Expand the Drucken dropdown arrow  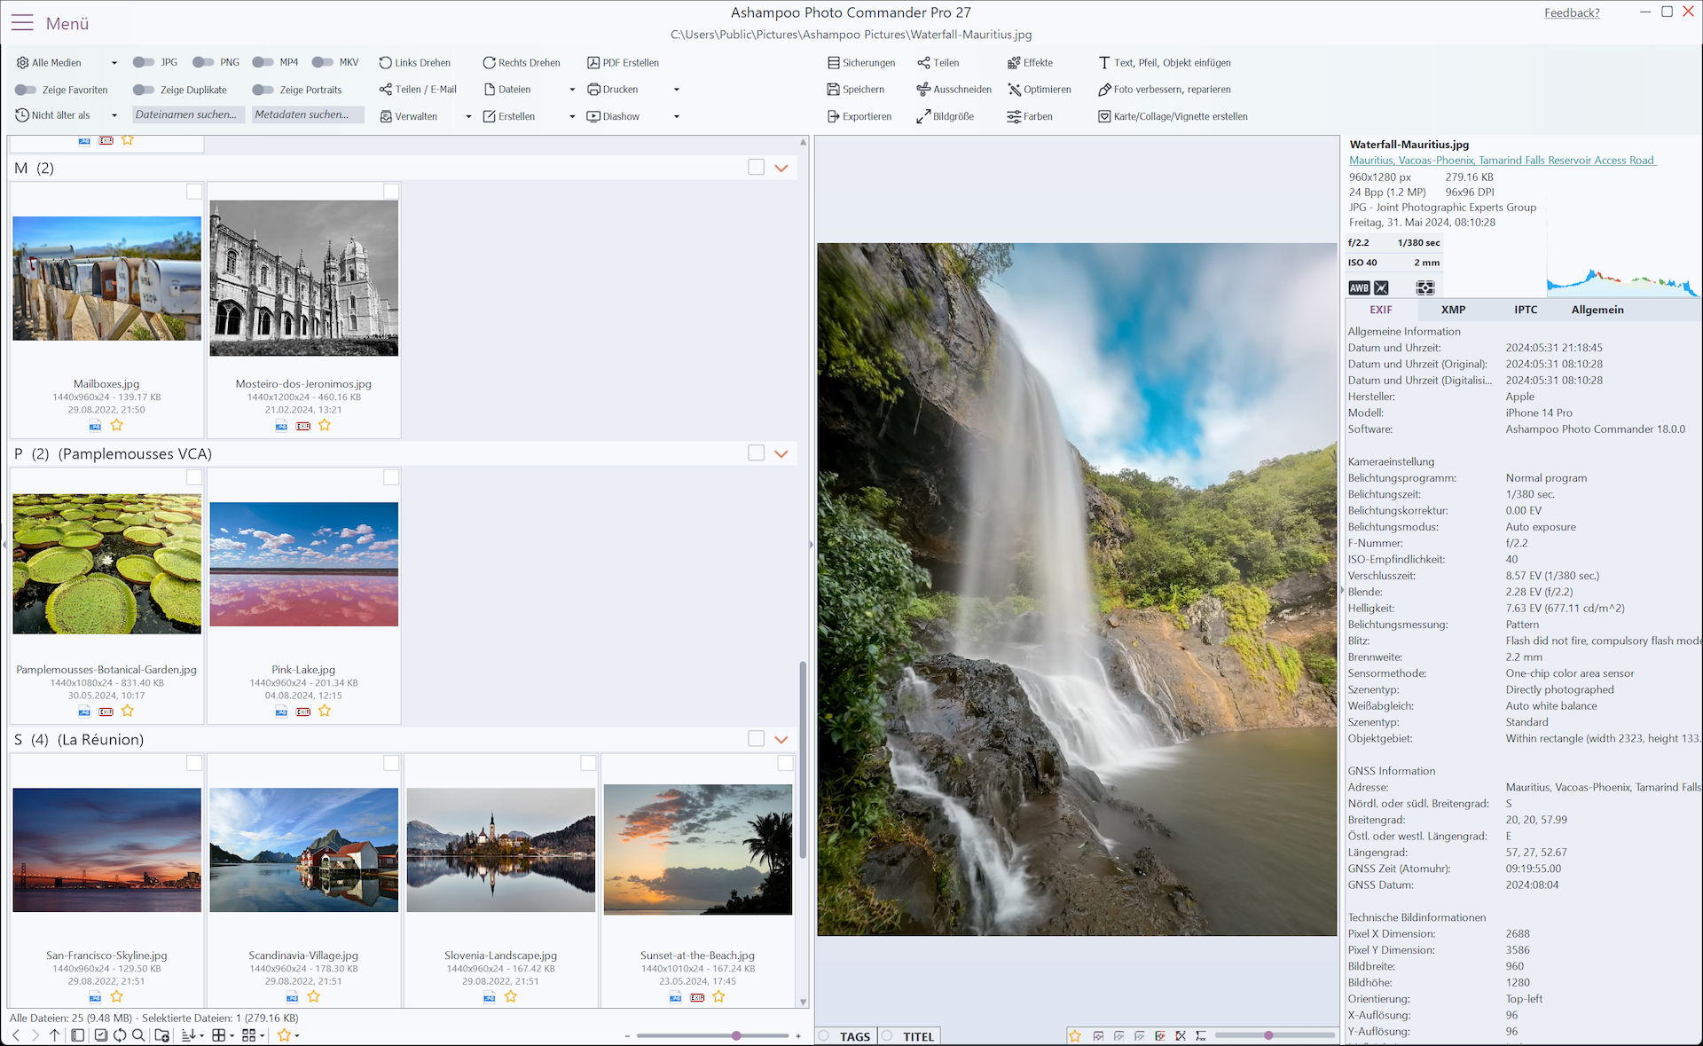point(677,90)
